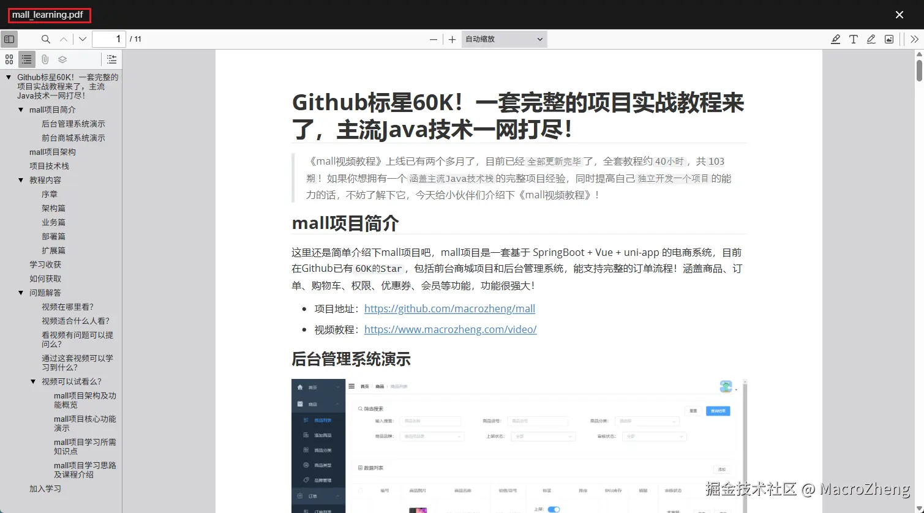
Task: Open mall项目学习思路及课程介绍 outline entry
Action: tap(85, 470)
